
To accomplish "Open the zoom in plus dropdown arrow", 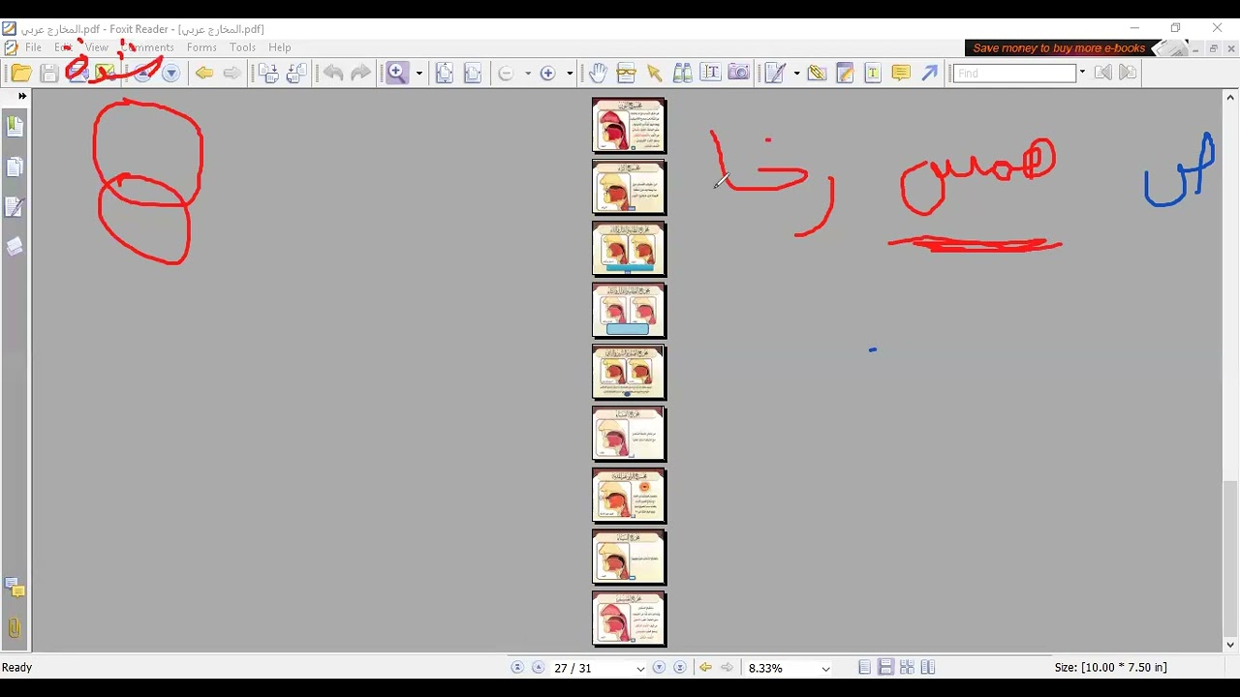I will coord(570,74).
